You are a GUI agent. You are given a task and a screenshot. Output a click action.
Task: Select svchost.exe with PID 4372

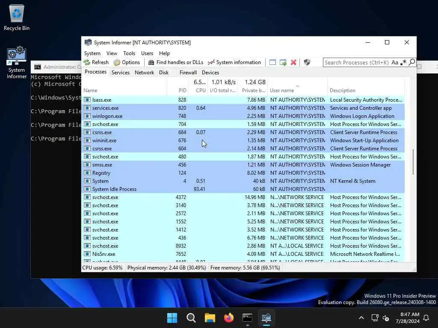(x=243, y=197)
